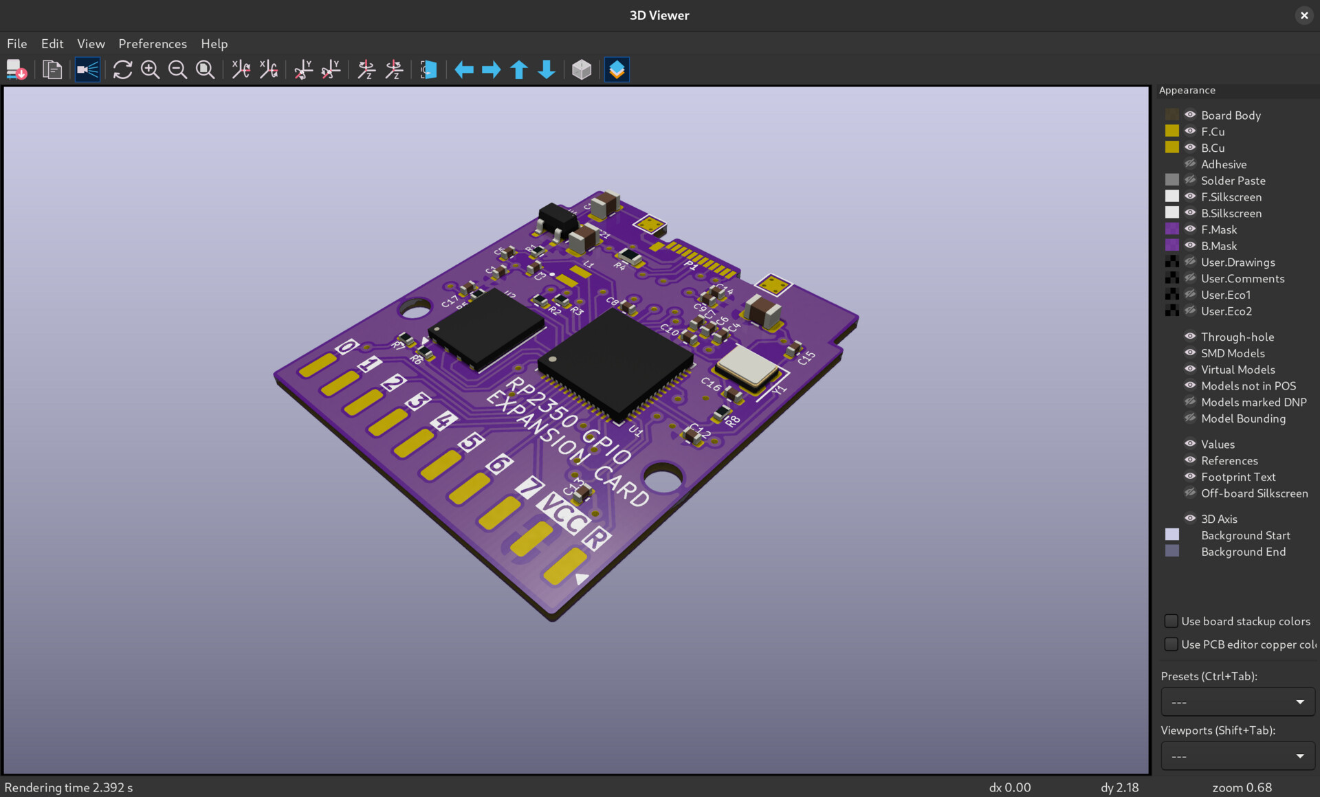The width and height of the screenshot is (1320, 797).
Task: Click the B.Cu gold color swatch
Action: (x=1172, y=147)
